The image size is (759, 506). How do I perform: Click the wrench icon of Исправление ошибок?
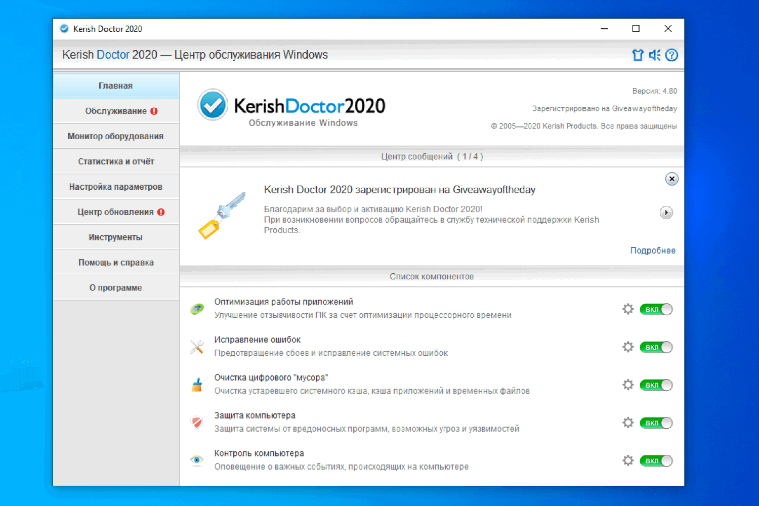tap(197, 347)
